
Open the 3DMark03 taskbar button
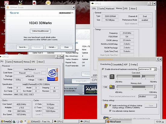click(x=40, y=122)
